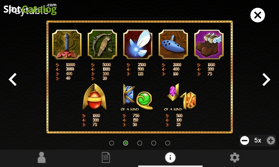This screenshot has height=167, width=279.
Task: Close the paytable with the X button
Action: [258, 15]
